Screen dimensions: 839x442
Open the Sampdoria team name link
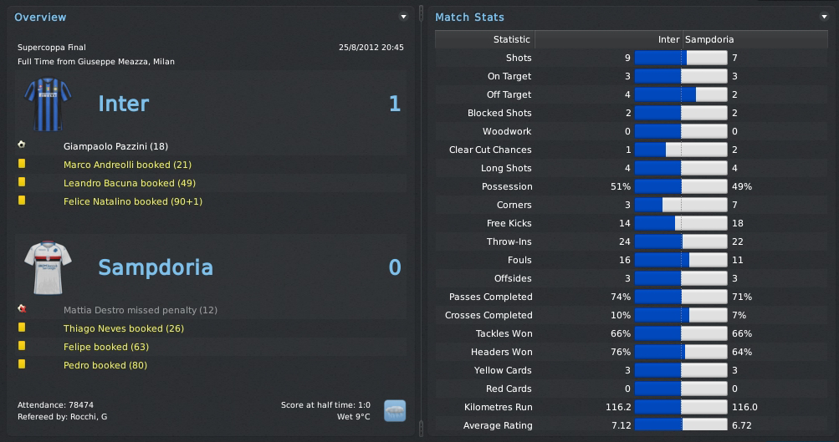pos(156,267)
